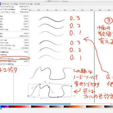The image size is (113, 113).
Task: Choose the Exclusion entry with Ctrl+^ shortcut
Action: pyautogui.click(x=14, y=24)
